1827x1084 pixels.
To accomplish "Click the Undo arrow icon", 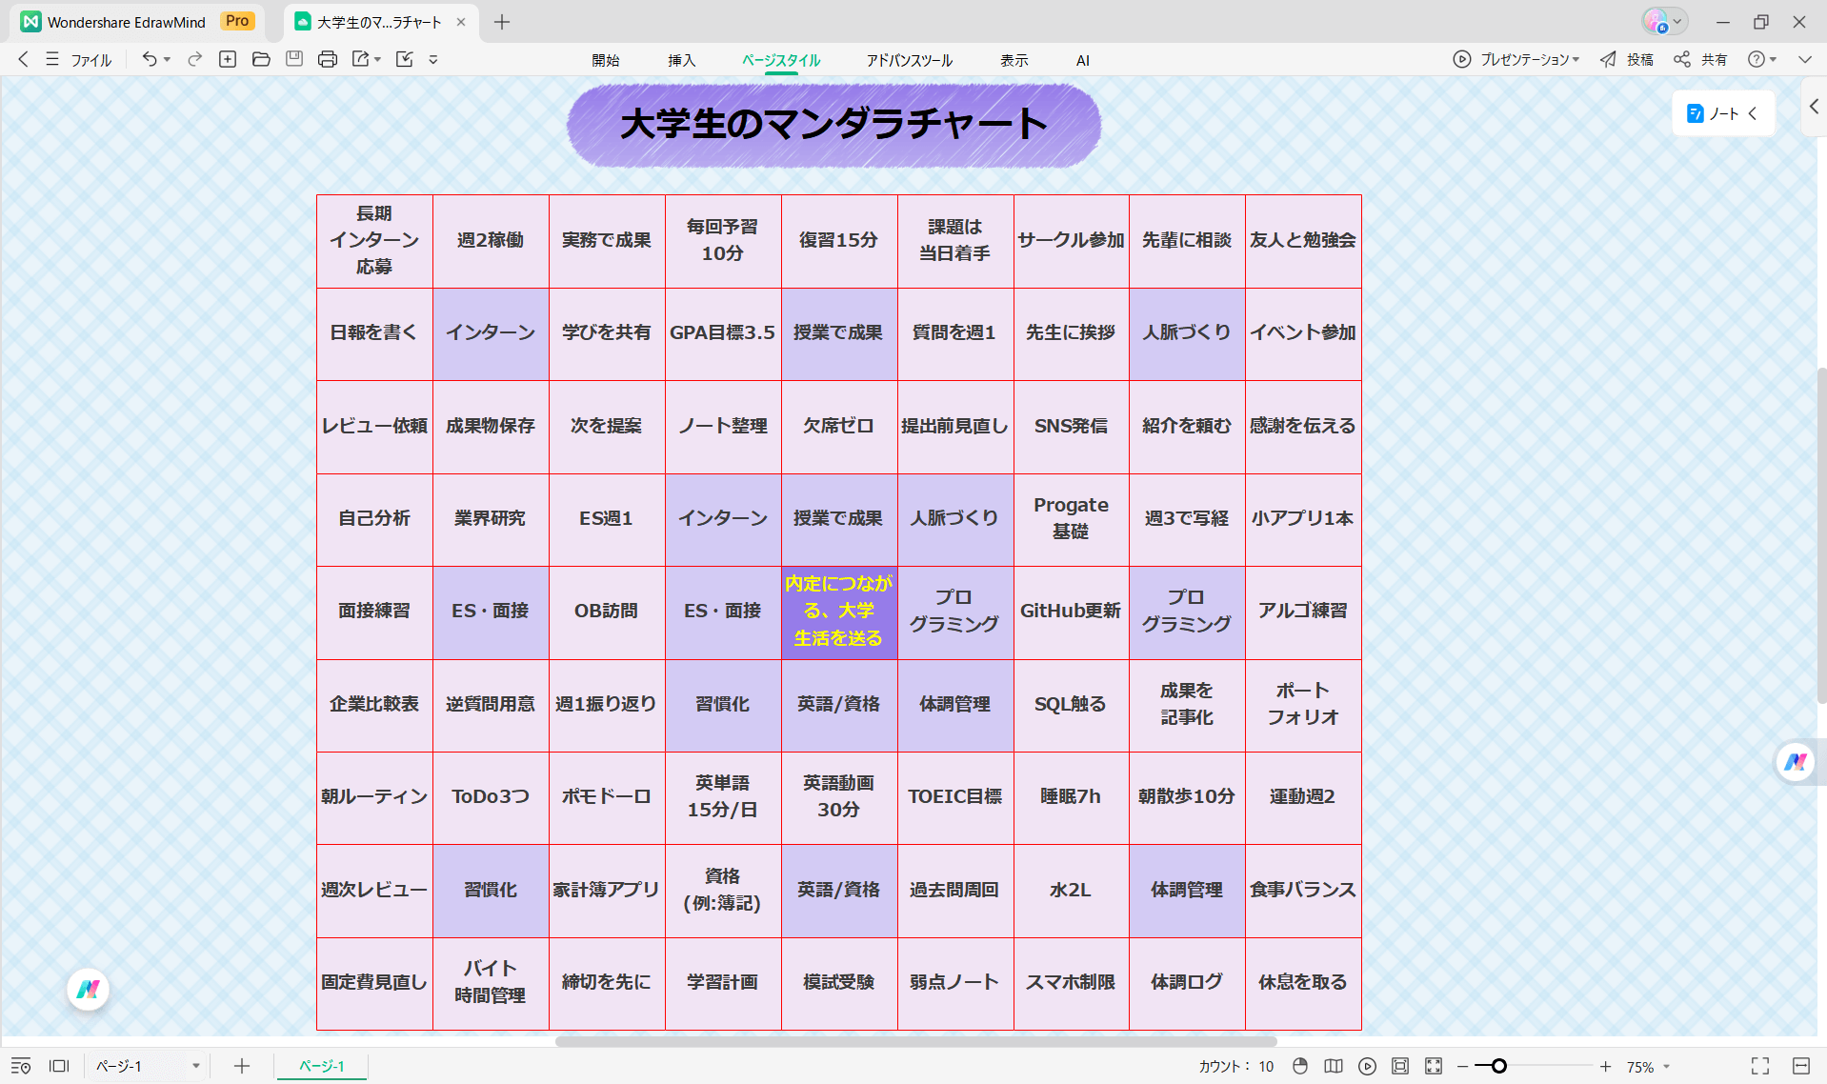I will [x=150, y=59].
